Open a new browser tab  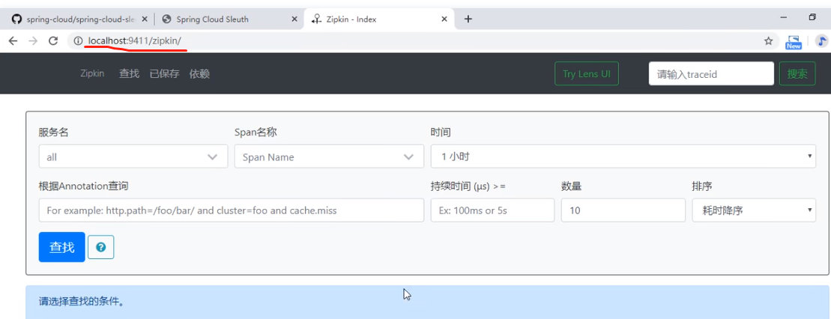(x=468, y=19)
